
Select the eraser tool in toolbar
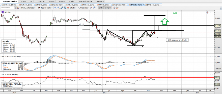pyautogui.click(x=91, y=8)
